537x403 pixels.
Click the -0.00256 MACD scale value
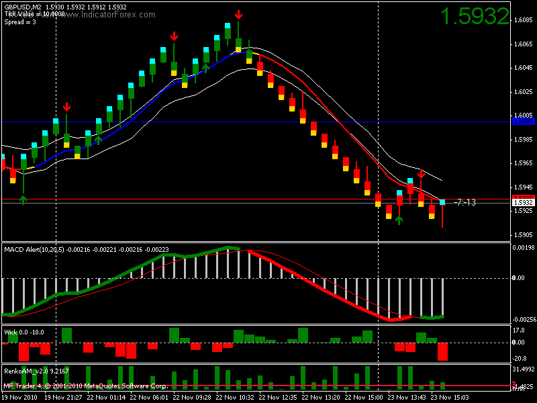coord(524,320)
